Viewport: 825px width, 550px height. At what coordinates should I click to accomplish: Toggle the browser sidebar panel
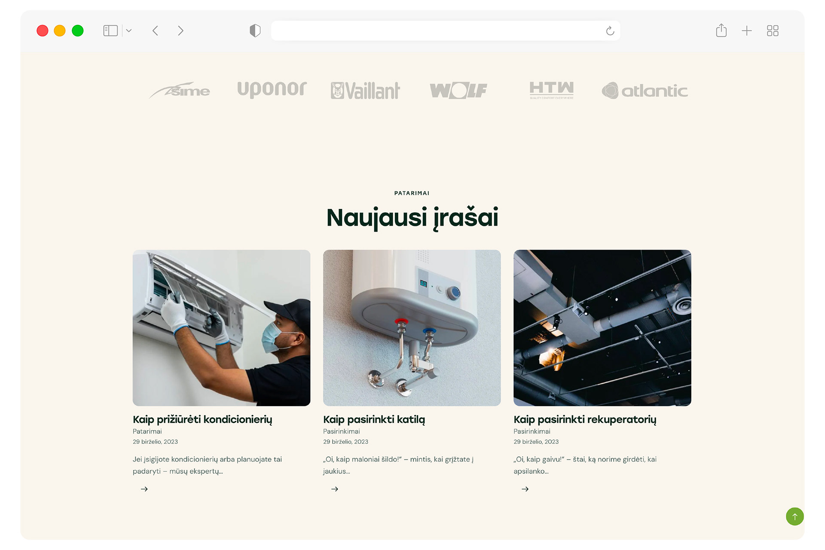(x=110, y=31)
